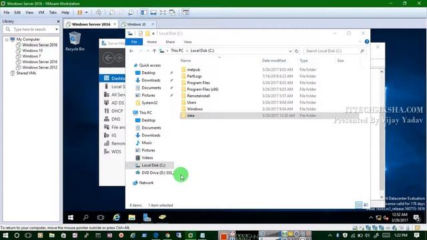The image size is (427, 240).
Task: Switch to the Windows 10 VM tab
Action: pyautogui.click(x=136, y=24)
